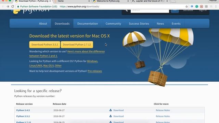
Task: Click the Release version column header
Action: 24,104
